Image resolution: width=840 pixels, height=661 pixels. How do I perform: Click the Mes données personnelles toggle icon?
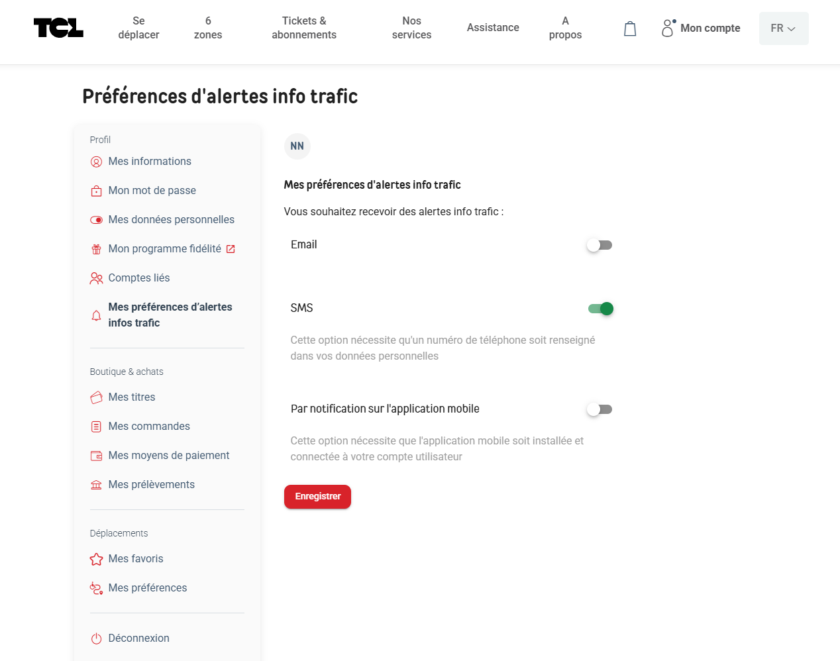(x=96, y=220)
